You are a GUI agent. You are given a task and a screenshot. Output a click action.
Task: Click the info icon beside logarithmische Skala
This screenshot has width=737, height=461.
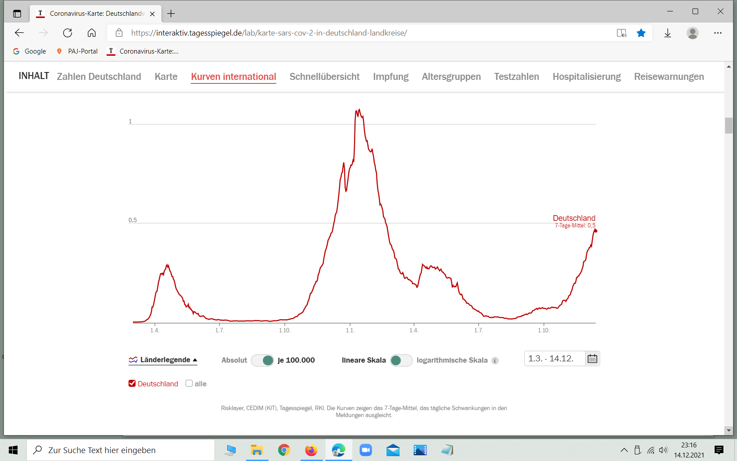(495, 360)
